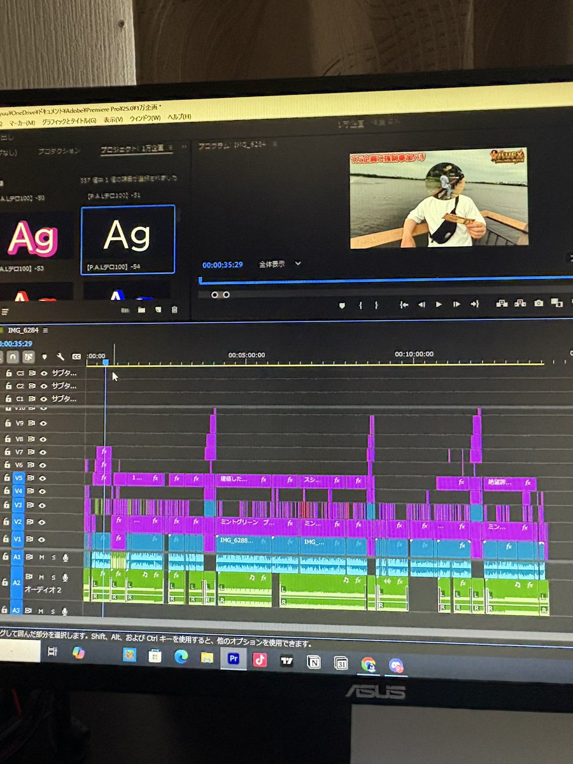Click the Lift button in Program monitor

tap(502, 304)
